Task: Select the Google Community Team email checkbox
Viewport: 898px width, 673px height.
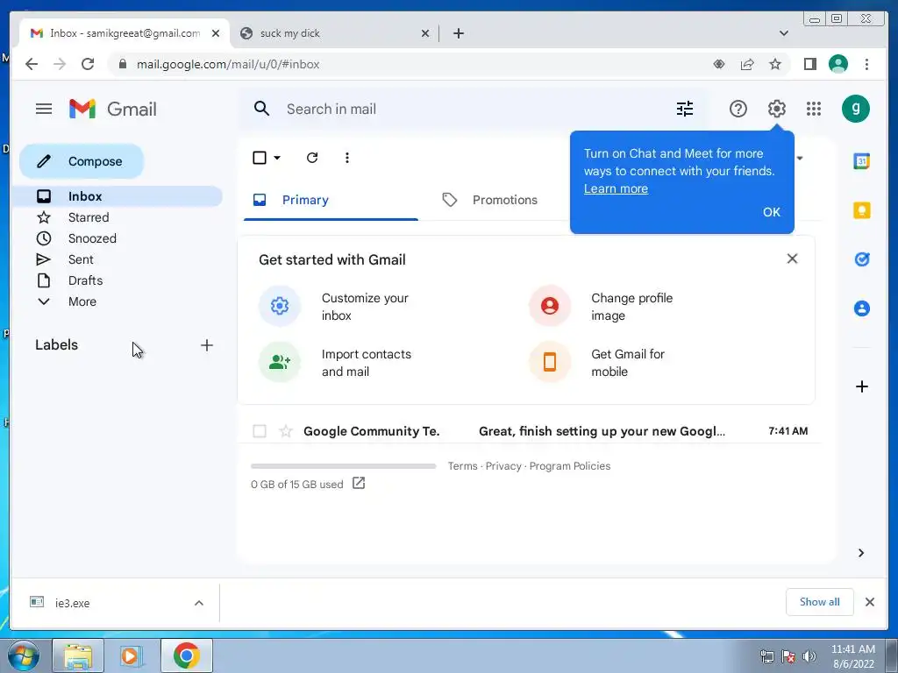Action: [260, 431]
